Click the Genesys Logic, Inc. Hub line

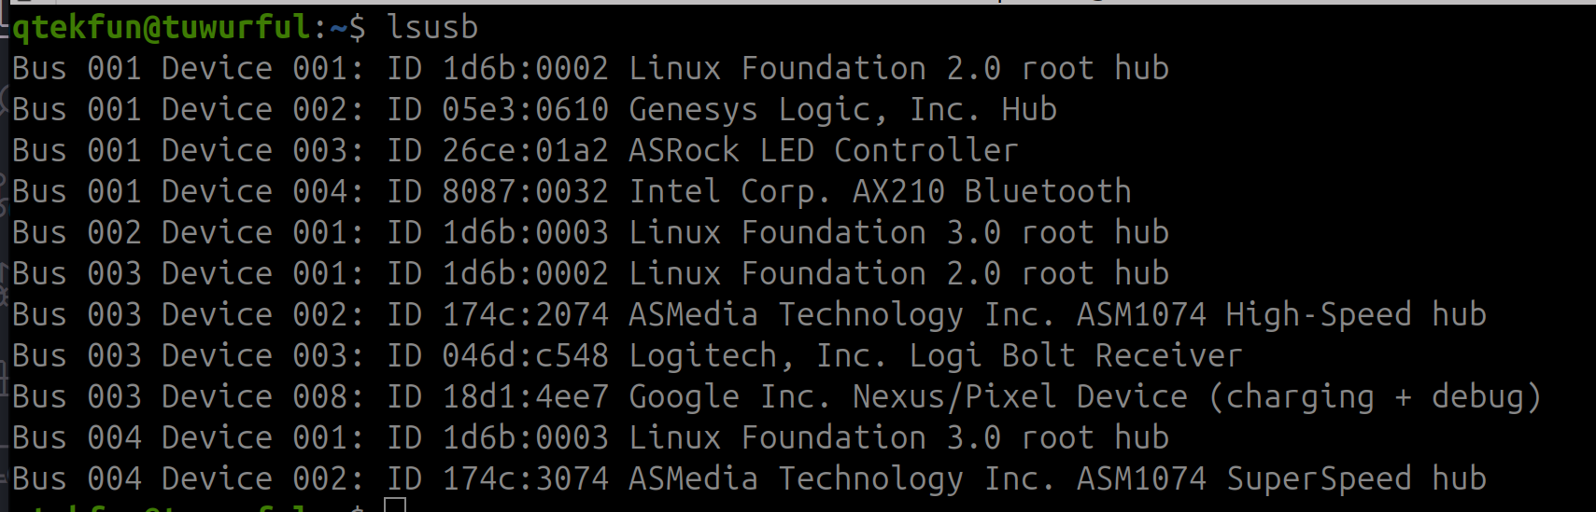(534, 109)
